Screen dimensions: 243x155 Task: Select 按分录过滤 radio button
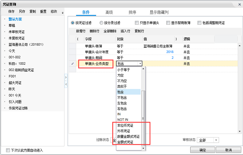(101, 23)
